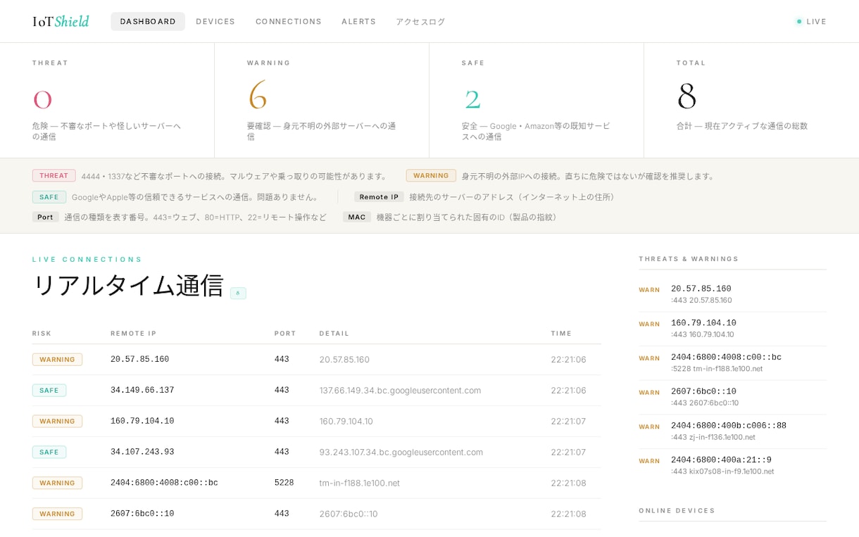The width and height of the screenshot is (859, 537).
Task: Click detail 93.243.107.34.bc.googleusercontent.com
Action: click(401, 453)
